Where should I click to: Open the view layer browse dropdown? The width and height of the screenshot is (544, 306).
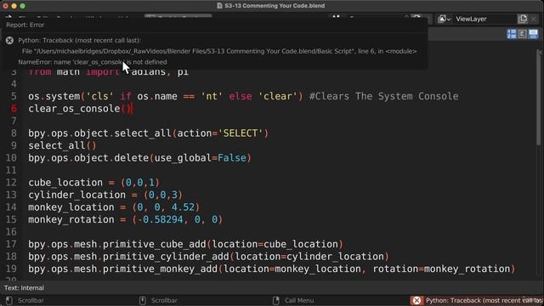pos(445,19)
